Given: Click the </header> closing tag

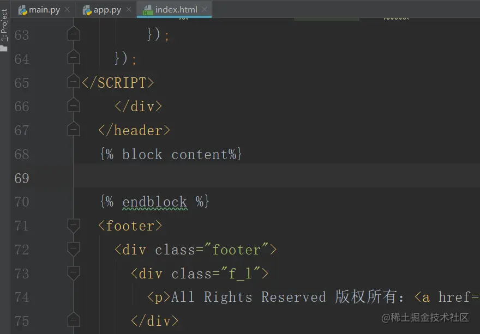Looking at the screenshot, I should coord(134,131).
